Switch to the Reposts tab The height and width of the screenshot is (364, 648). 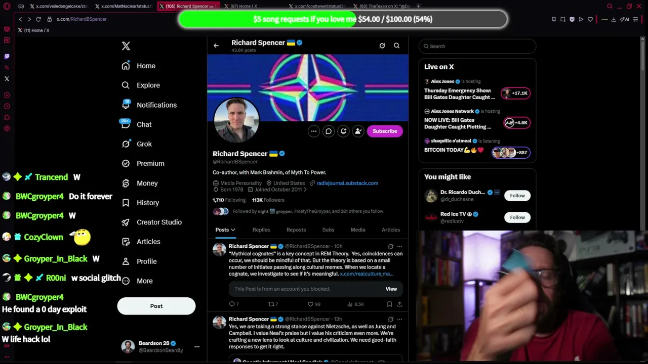[296, 230]
